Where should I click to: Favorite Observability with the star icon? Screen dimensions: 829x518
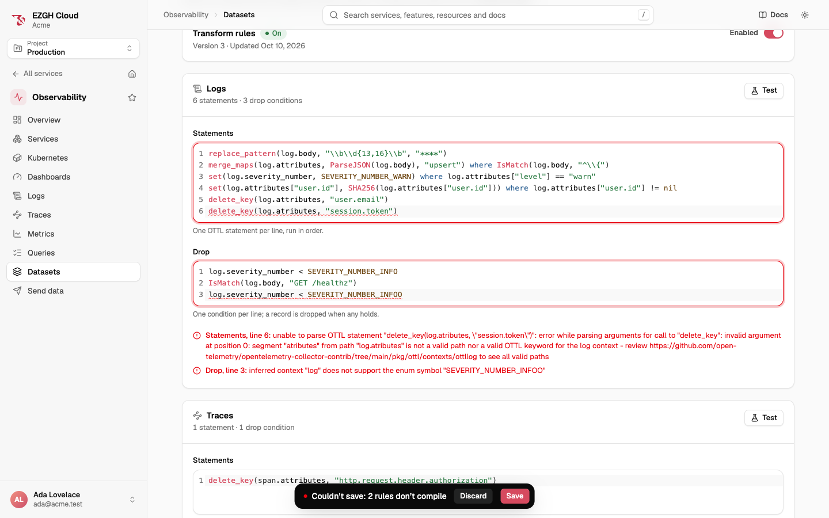click(132, 97)
